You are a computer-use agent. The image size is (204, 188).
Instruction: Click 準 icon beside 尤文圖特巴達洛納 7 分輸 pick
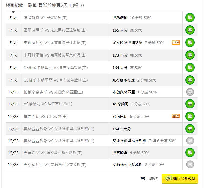coord(190,43)
